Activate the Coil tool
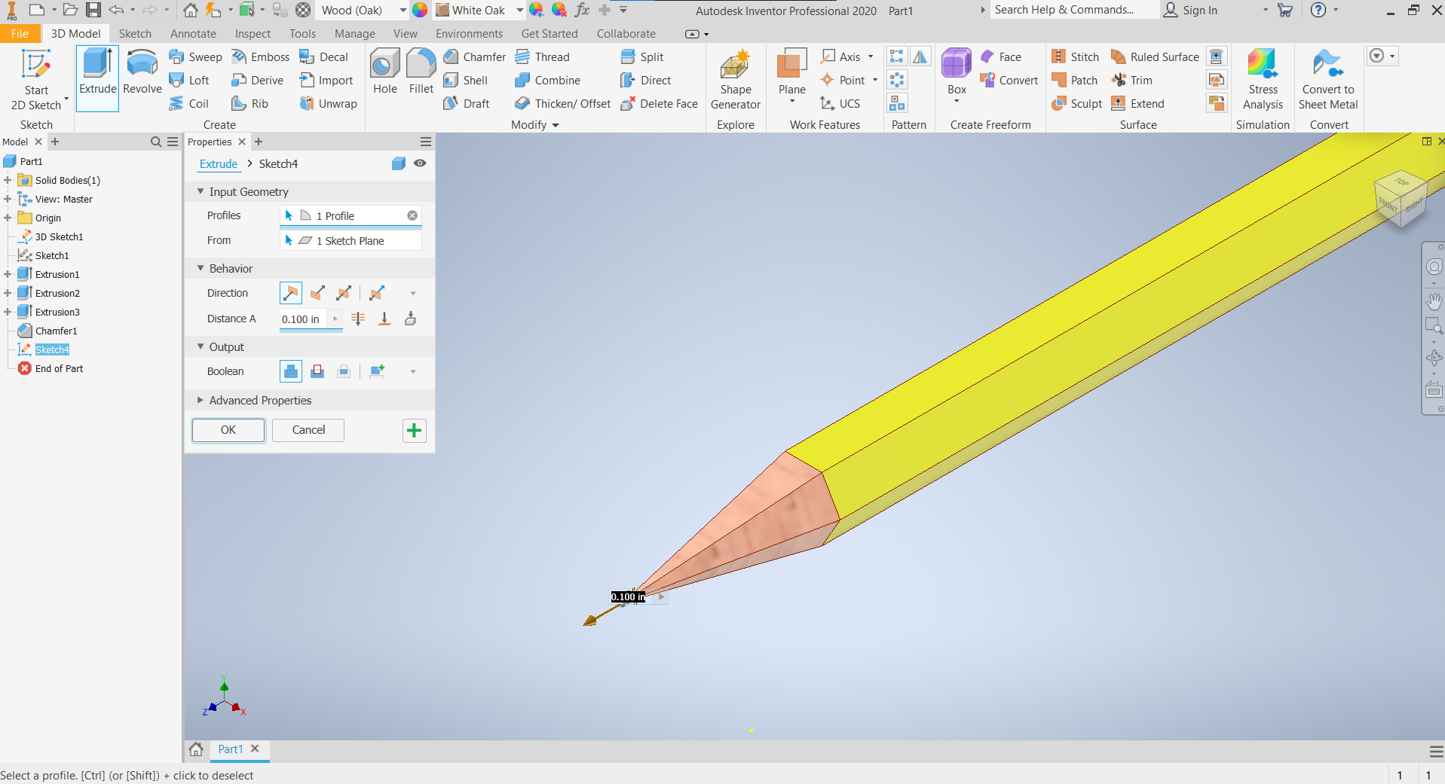1445x784 pixels. [188, 104]
